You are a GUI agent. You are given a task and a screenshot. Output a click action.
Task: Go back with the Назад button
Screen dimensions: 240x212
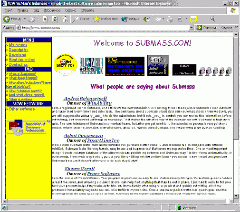(12, 19)
